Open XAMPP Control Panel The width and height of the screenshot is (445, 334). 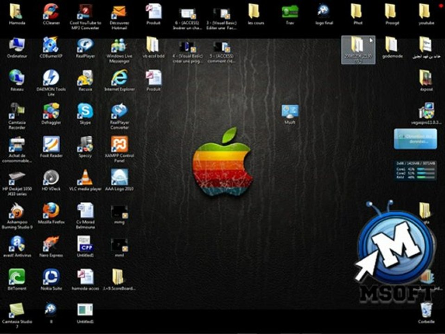tap(119, 149)
